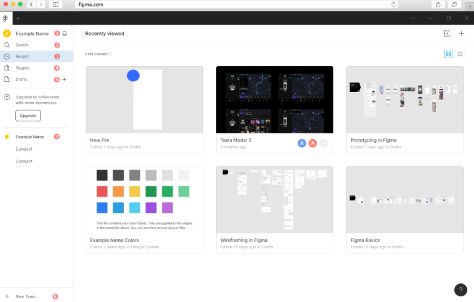
Task: Click the upgrade arrow circle icon
Action: coord(7,97)
